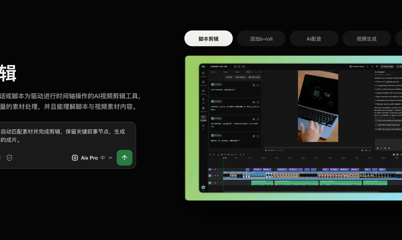Screen dimensions: 402x240
Task: Open more options on second script card
Action: [258, 102]
